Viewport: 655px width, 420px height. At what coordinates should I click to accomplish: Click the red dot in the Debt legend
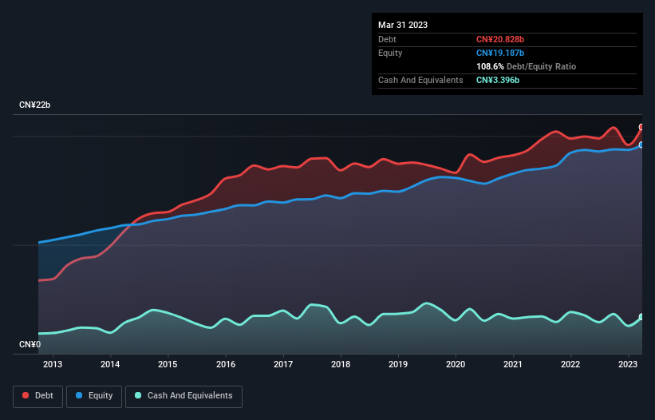(x=26, y=396)
